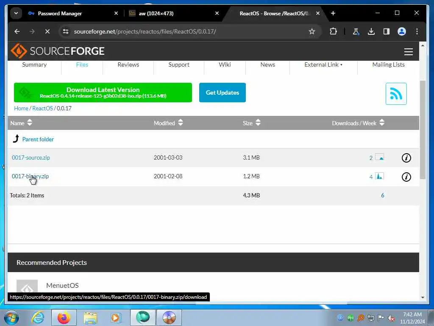Open the Windows Start menu
434x326 pixels.
[x=11, y=318]
